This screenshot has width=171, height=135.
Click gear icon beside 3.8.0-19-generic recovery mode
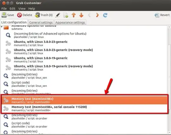tap(8, 68)
